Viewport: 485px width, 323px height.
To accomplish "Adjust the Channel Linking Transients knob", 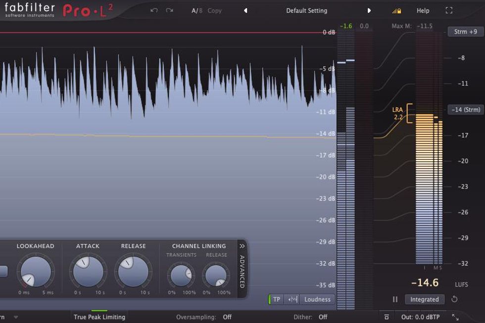I will click(181, 275).
